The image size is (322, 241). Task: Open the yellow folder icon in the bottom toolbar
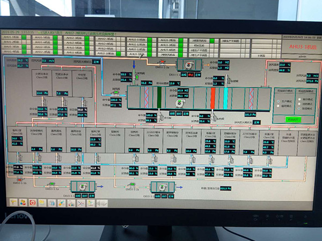click(x=42, y=203)
